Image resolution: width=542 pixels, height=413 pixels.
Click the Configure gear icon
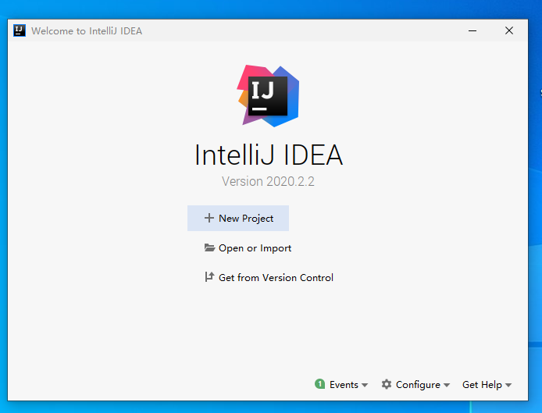pos(387,384)
